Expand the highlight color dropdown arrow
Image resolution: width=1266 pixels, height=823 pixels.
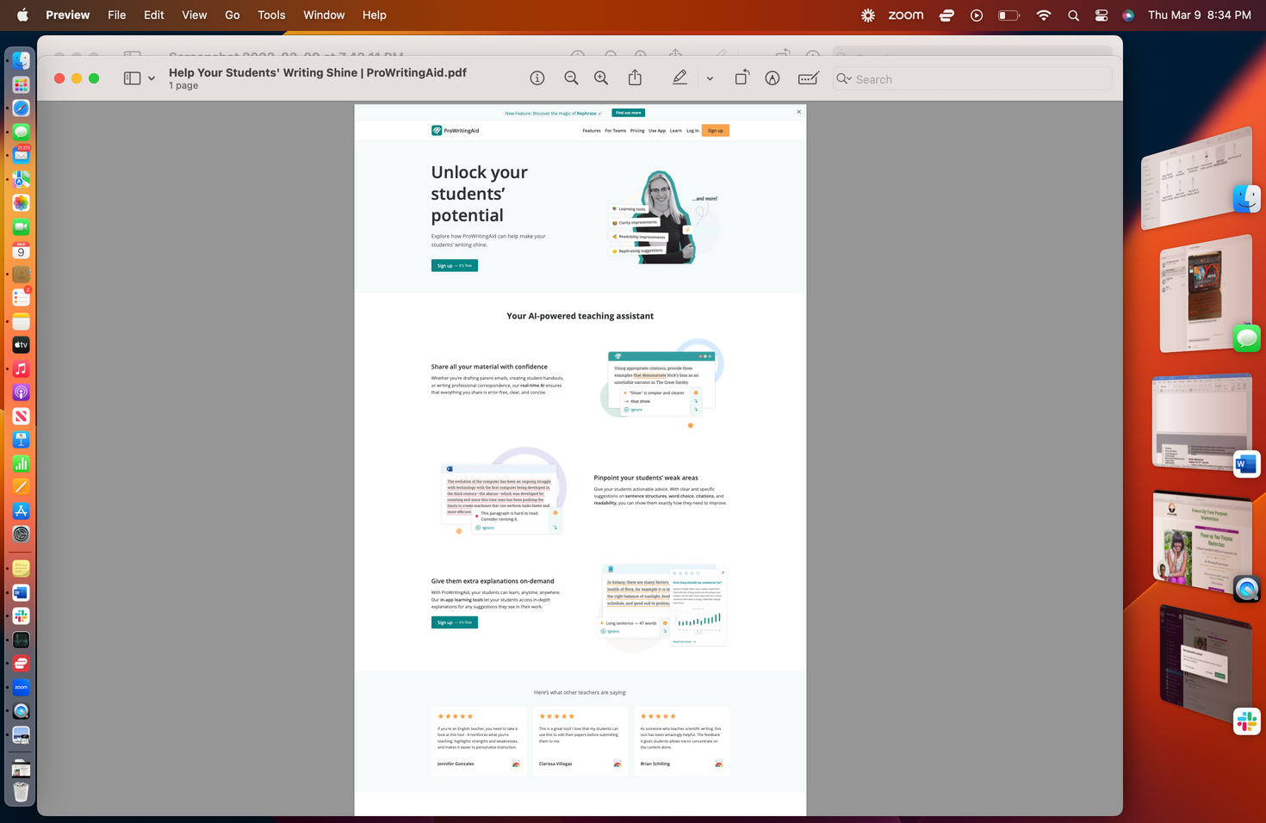[710, 78]
